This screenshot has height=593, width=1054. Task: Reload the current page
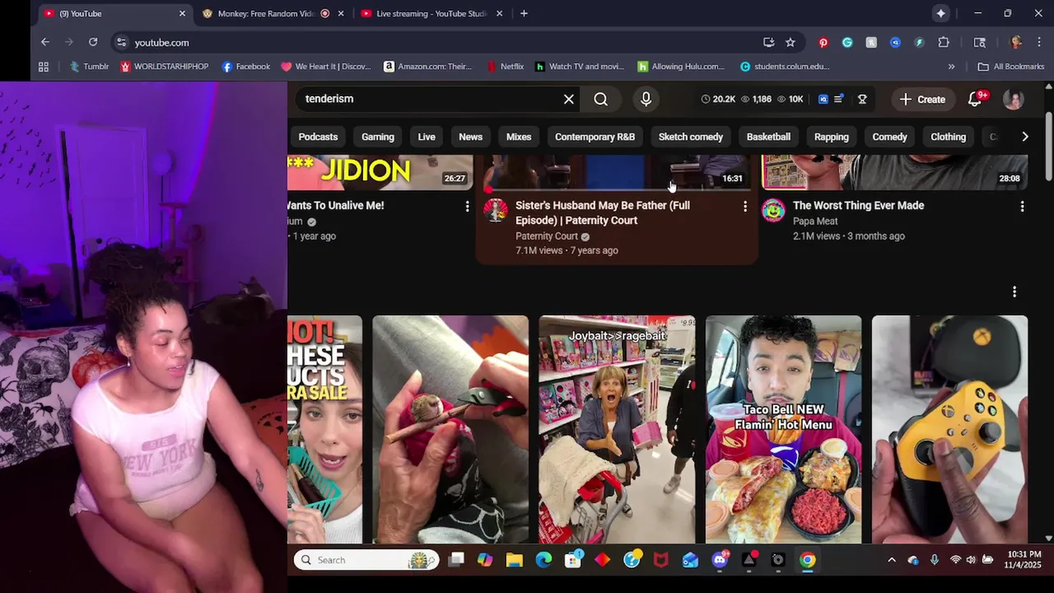[x=93, y=42]
